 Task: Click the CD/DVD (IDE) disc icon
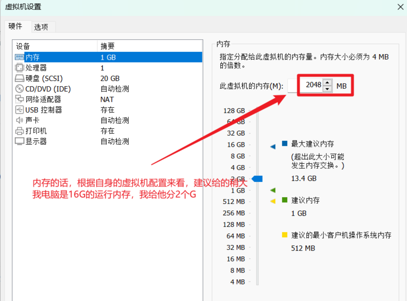point(19,89)
